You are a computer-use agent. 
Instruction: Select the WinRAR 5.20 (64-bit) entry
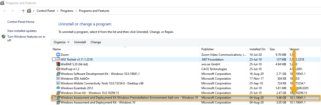click(74, 64)
